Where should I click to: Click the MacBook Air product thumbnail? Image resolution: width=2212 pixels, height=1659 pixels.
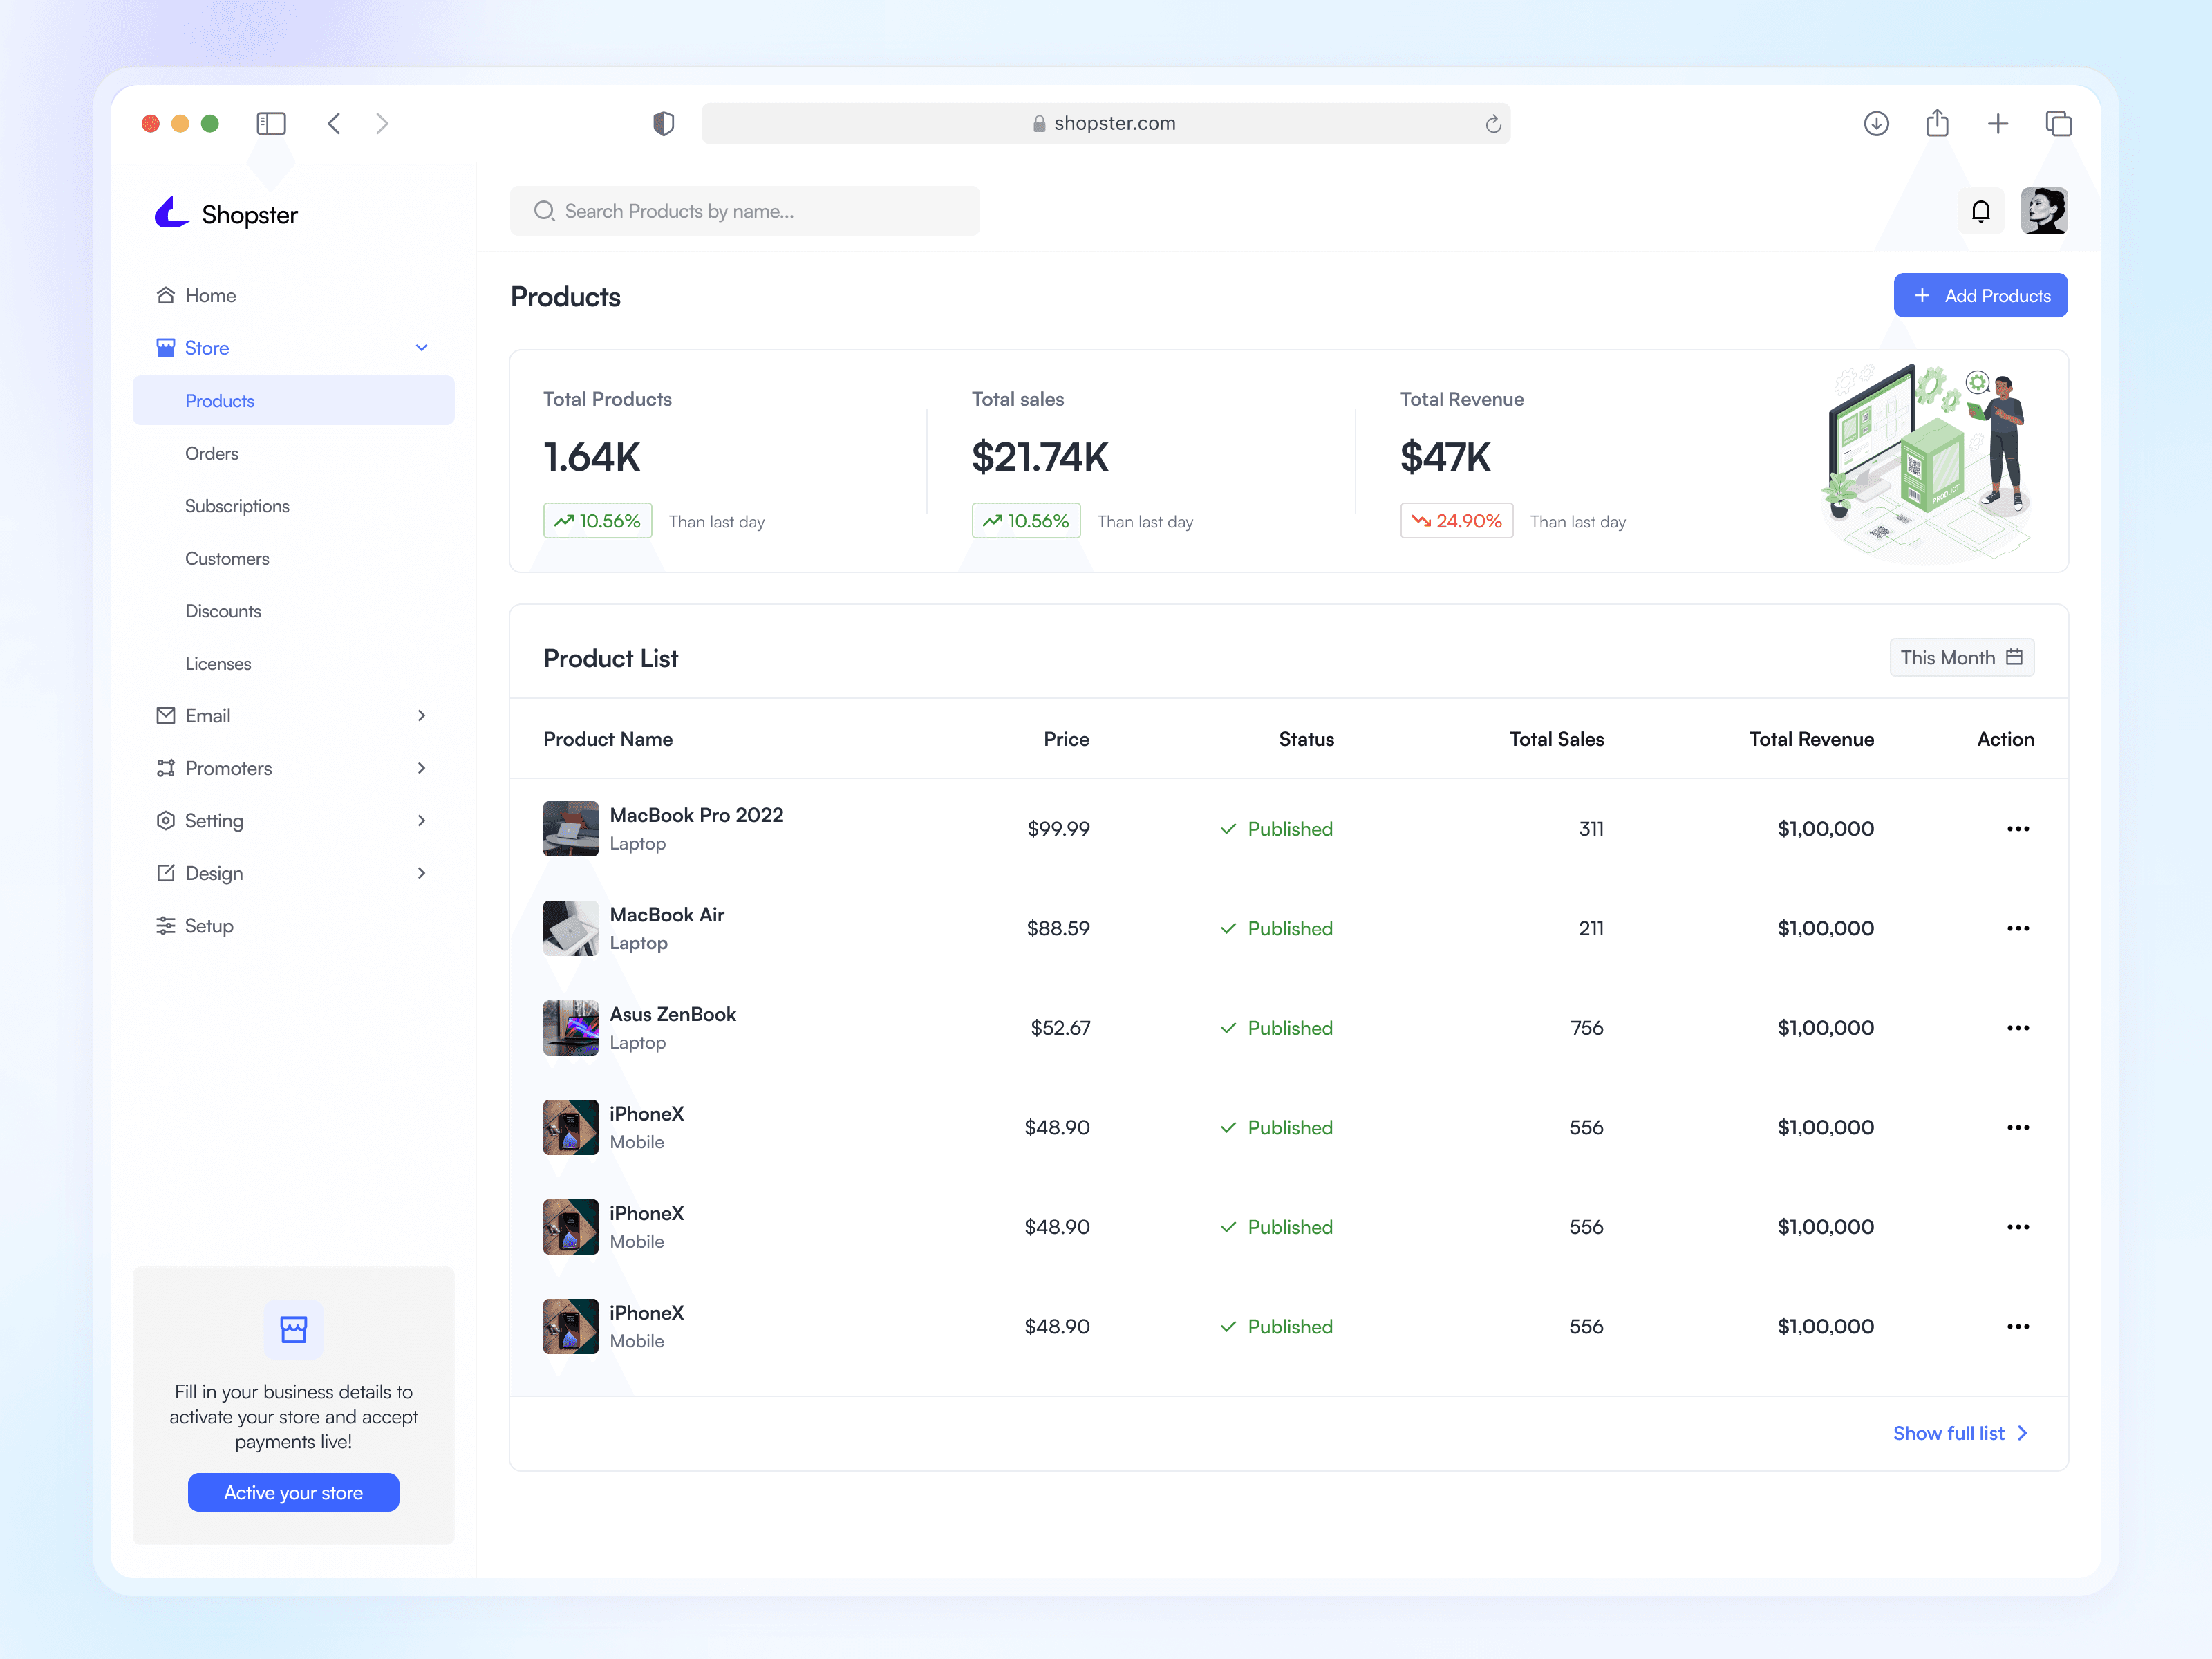(570, 928)
